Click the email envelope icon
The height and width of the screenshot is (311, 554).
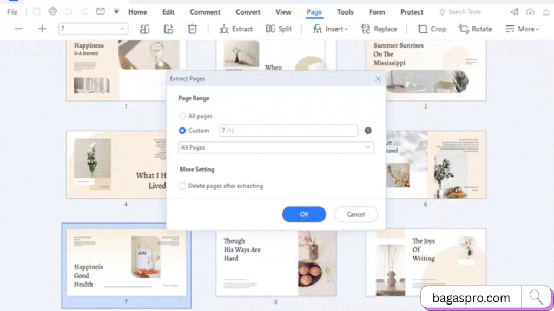pyautogui.click(x=100, y=12)
